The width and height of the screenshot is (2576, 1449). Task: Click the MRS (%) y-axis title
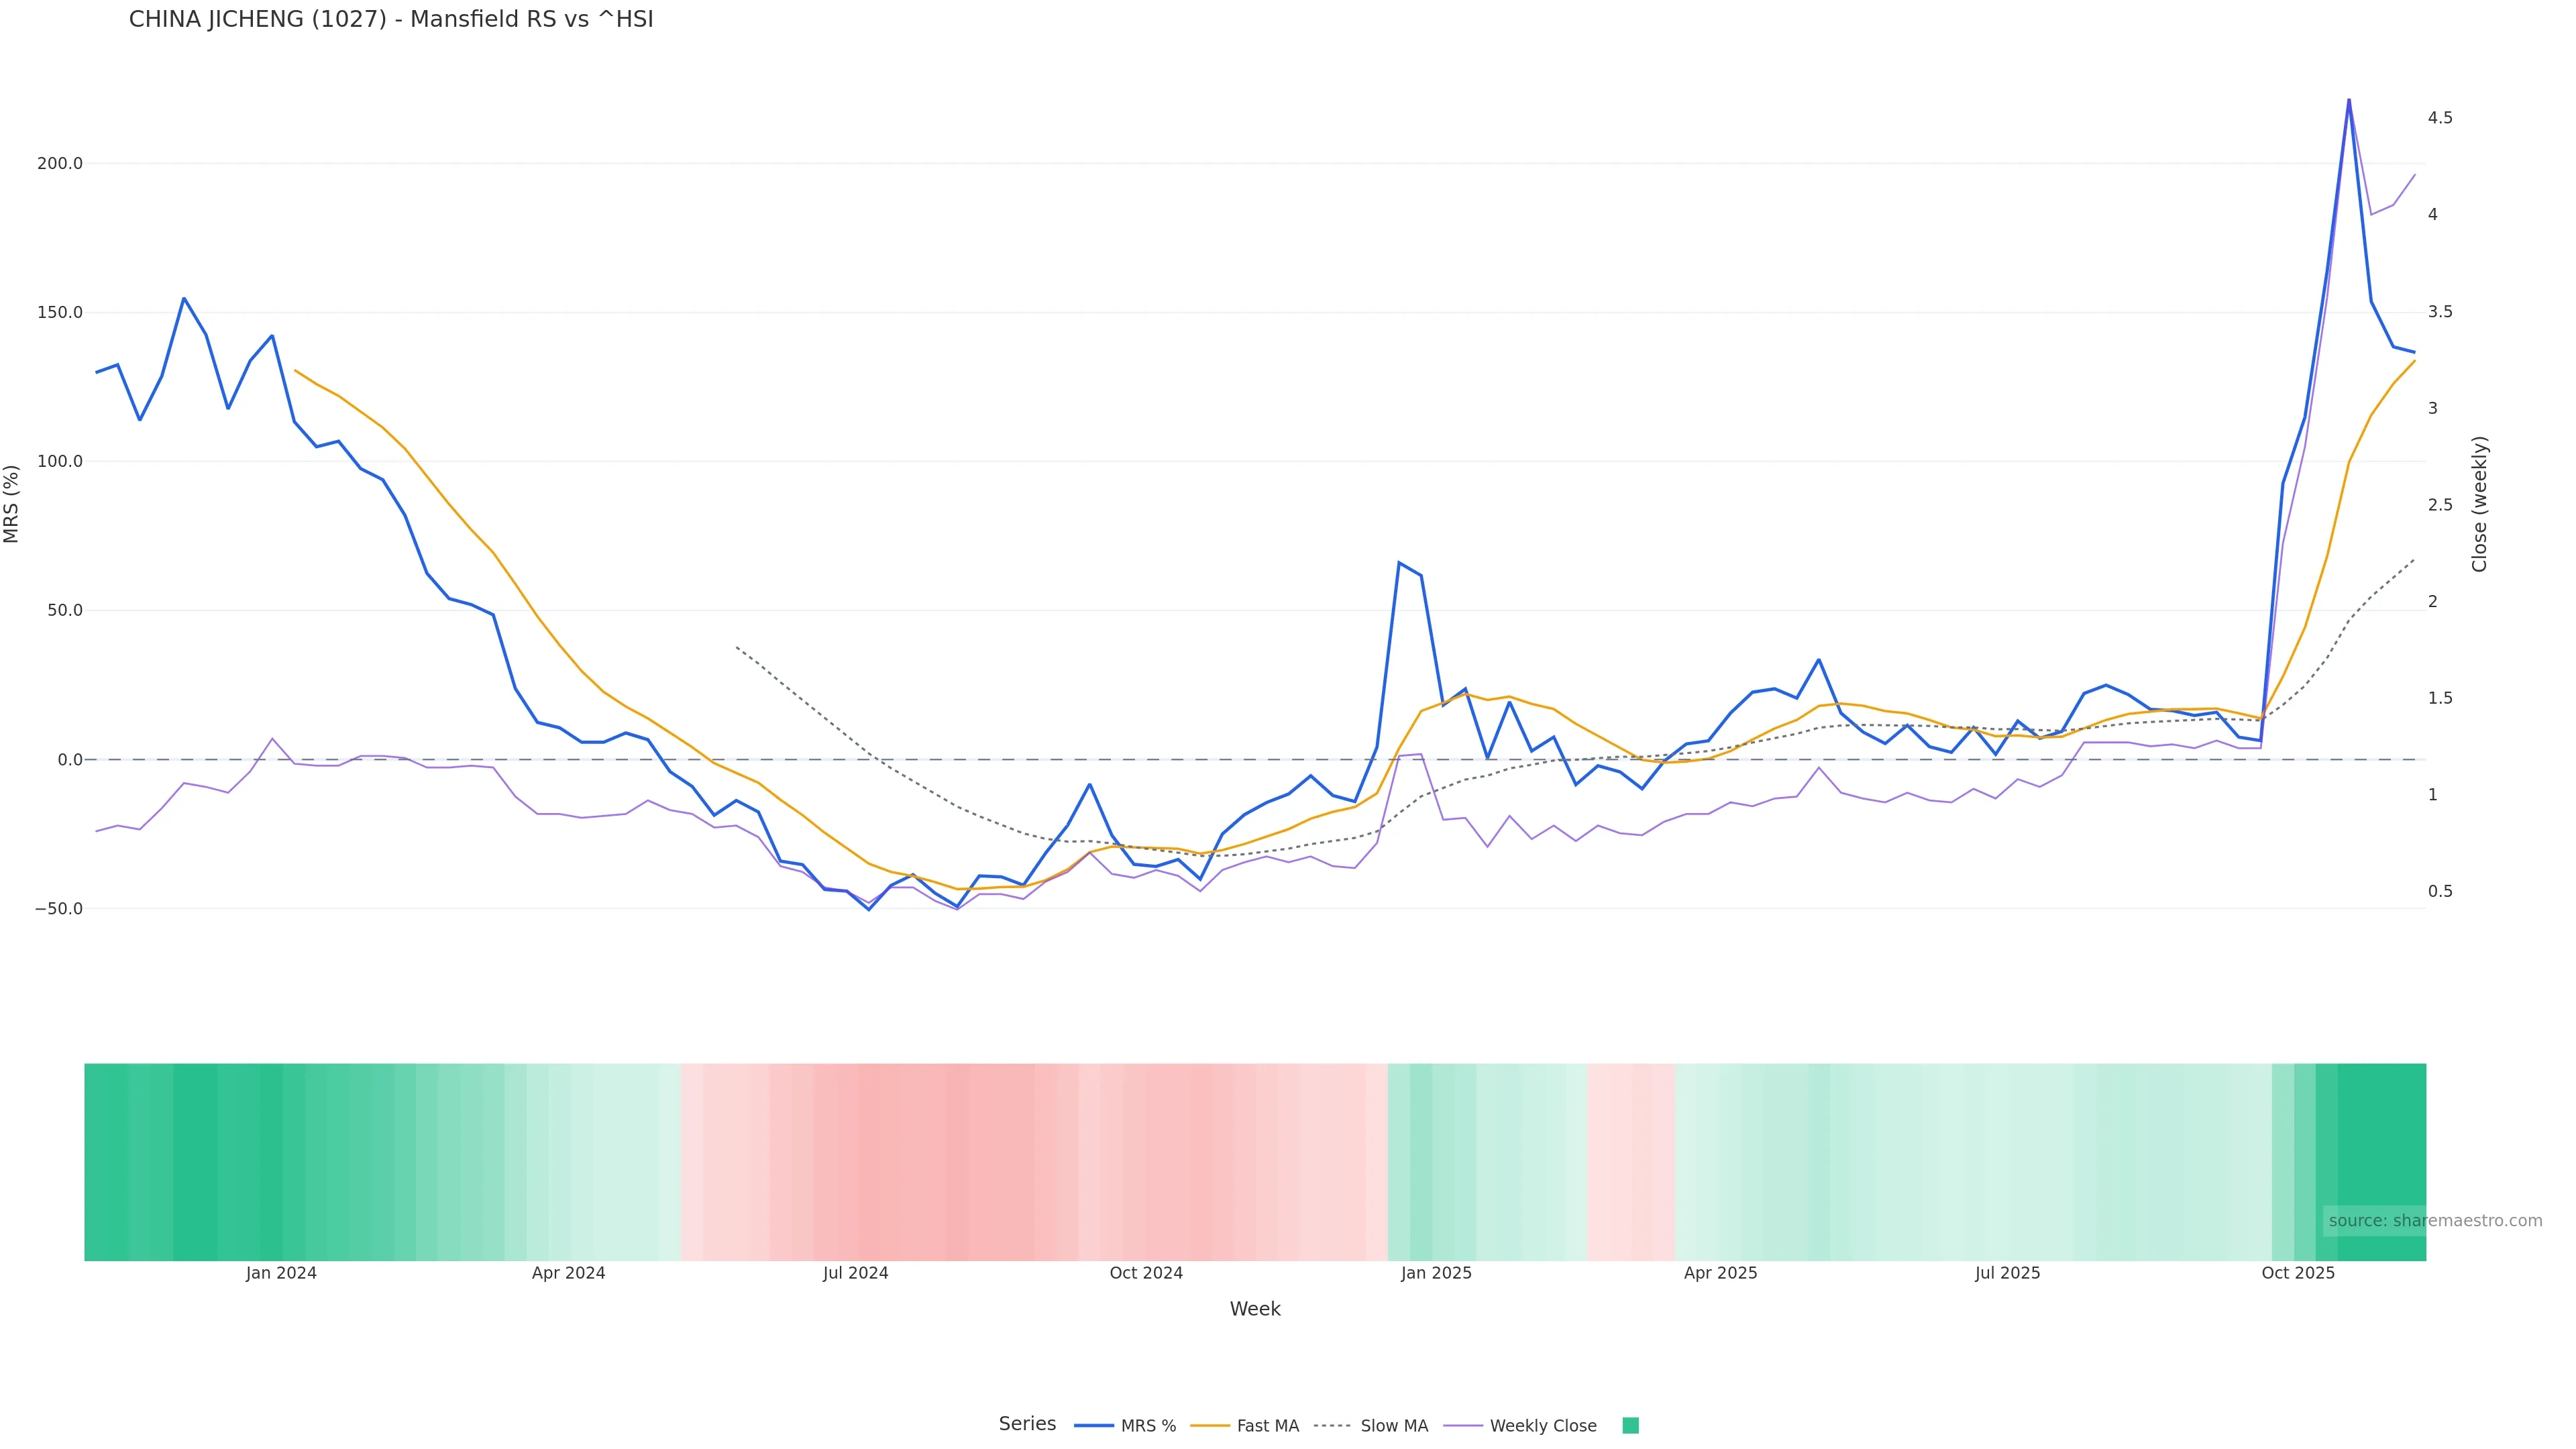(12, 504)
